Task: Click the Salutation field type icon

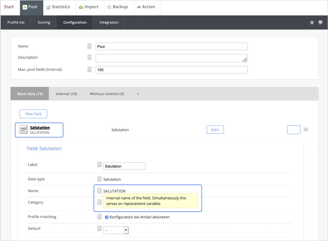Action: click(x=23, y=129)
